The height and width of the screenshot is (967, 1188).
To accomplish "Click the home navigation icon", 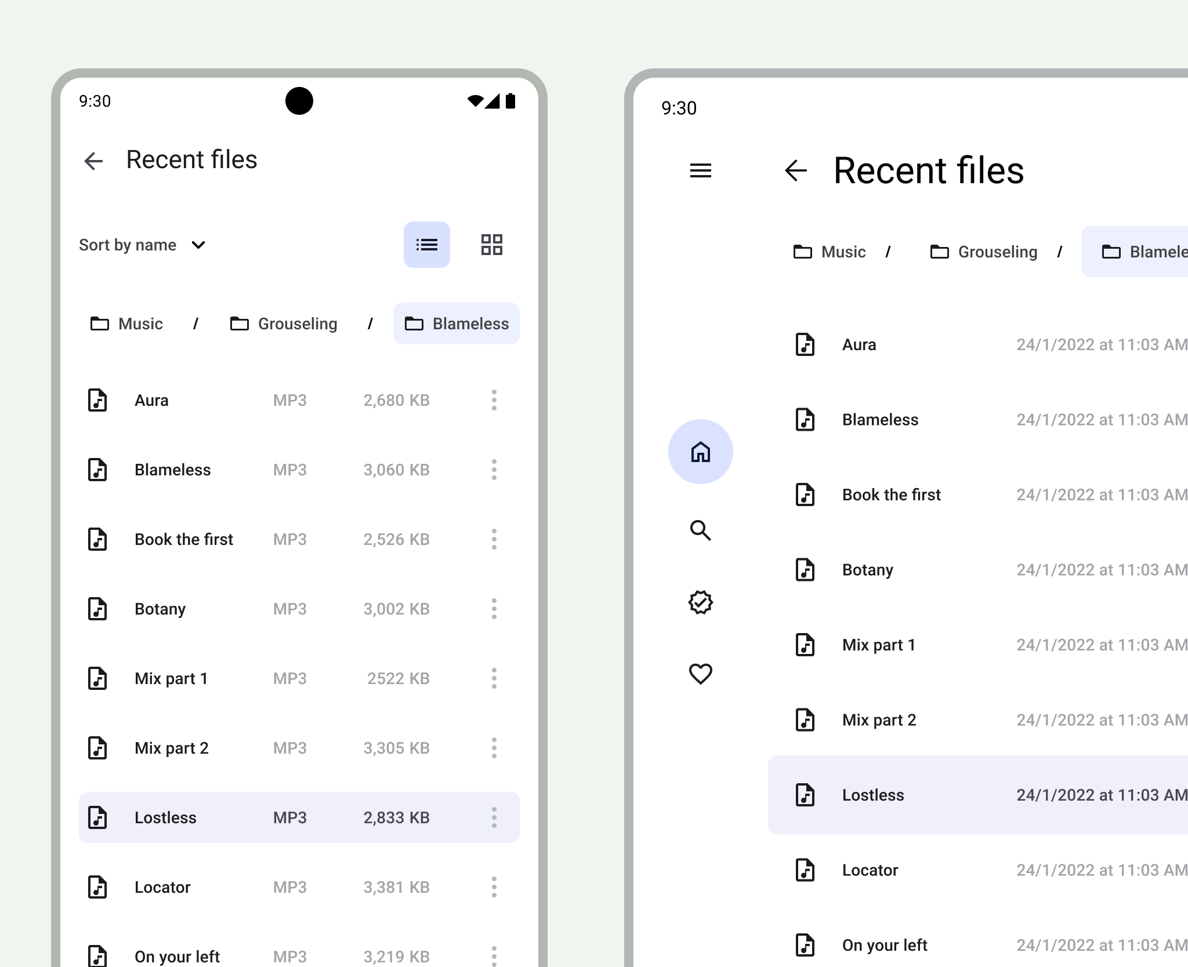I will tap(701, 452).
